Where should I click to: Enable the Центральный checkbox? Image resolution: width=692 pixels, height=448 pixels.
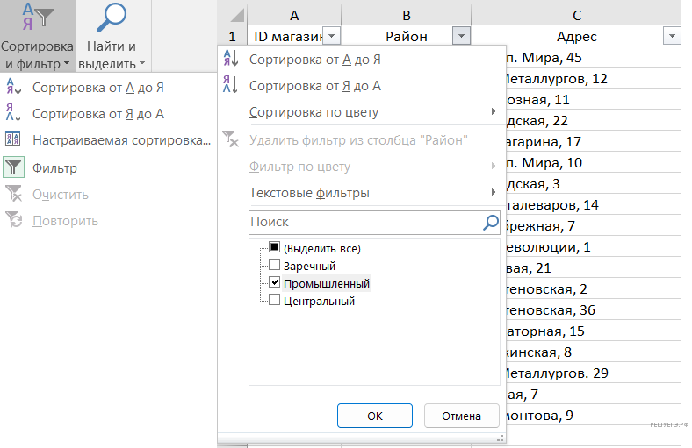pos(275,301)
